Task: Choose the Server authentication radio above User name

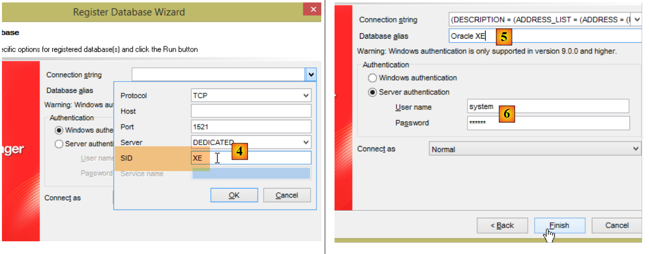Action: [x=373, y=92]
